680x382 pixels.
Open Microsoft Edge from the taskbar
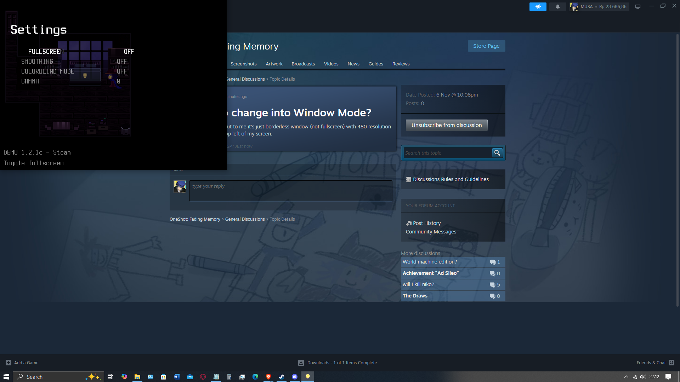click(255, 377)
